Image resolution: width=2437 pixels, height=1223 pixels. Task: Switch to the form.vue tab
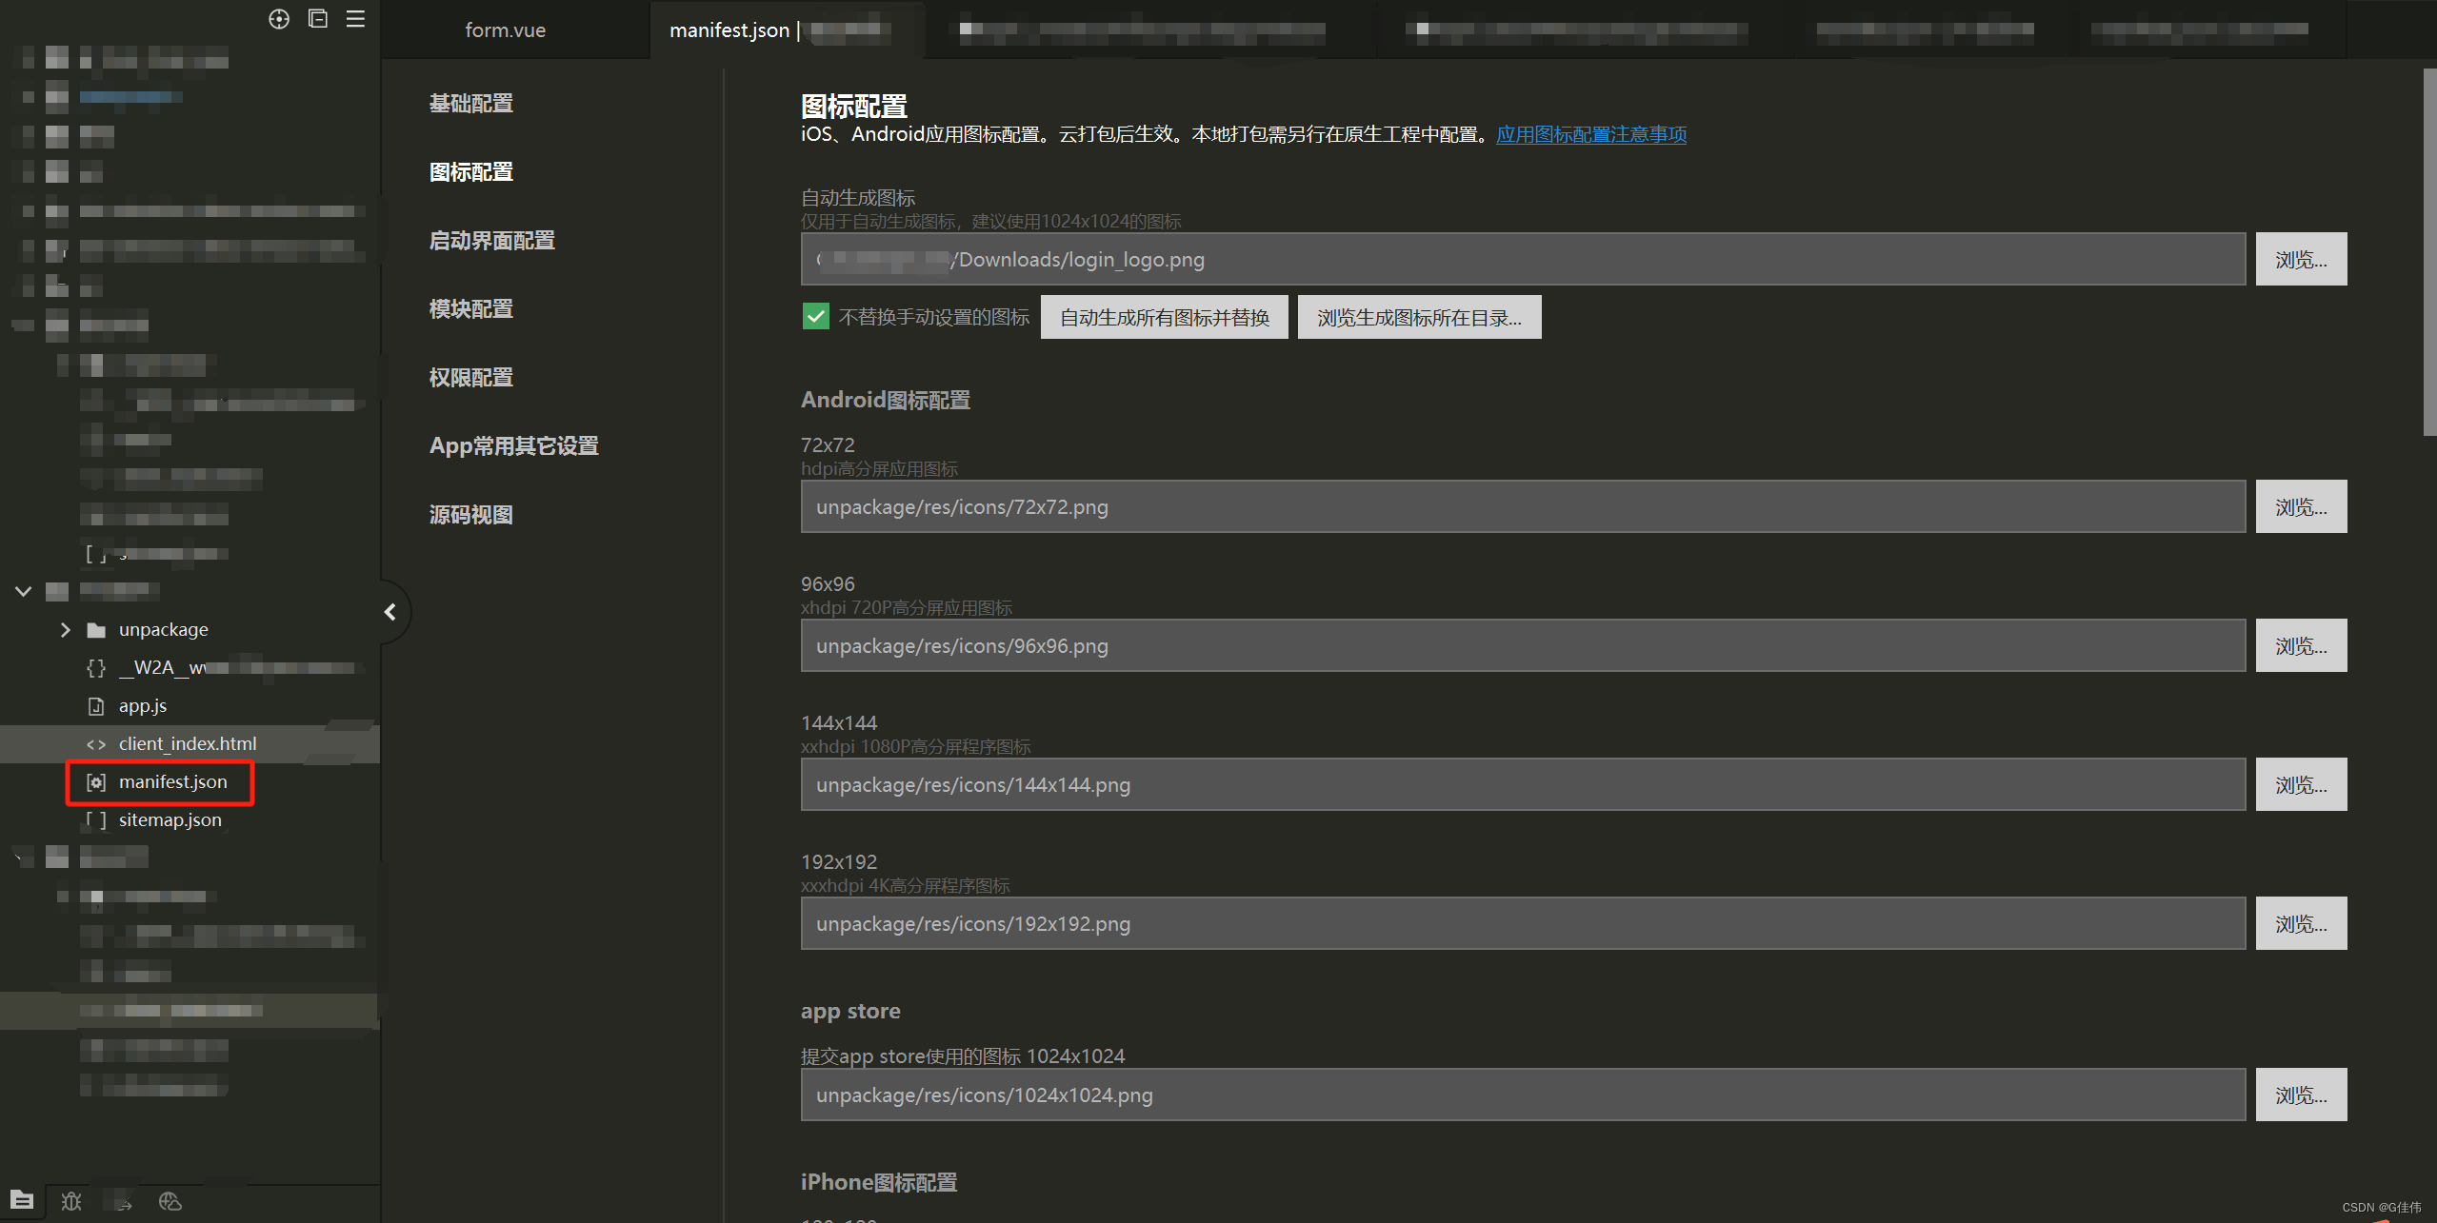point(505,30)
